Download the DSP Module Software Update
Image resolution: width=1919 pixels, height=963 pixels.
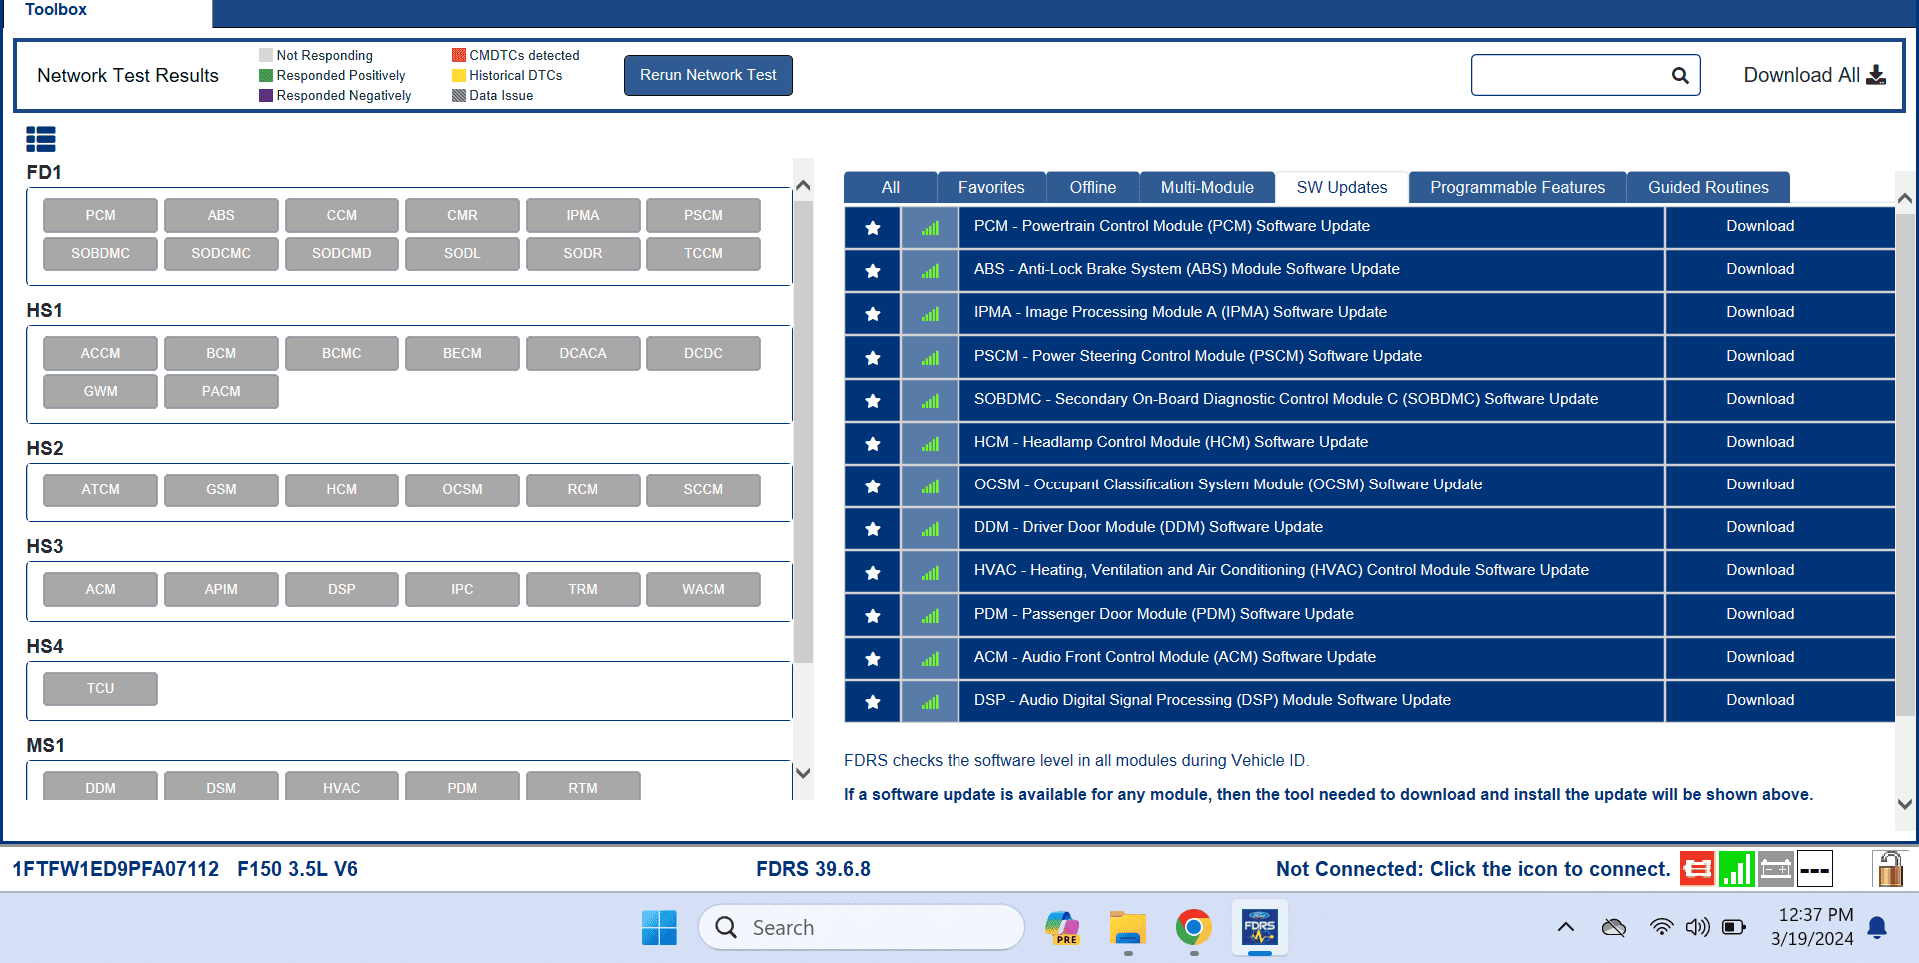pos(1760,700)
